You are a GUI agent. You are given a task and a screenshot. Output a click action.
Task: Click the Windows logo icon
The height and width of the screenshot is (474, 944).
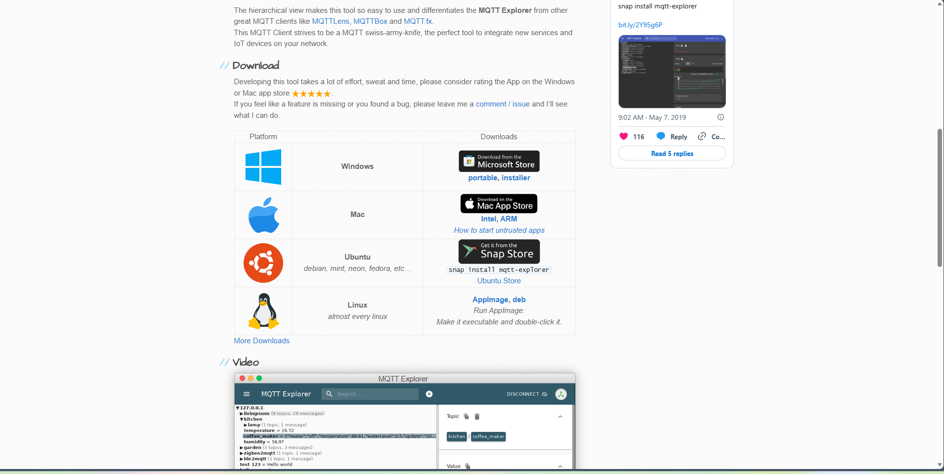263,167
